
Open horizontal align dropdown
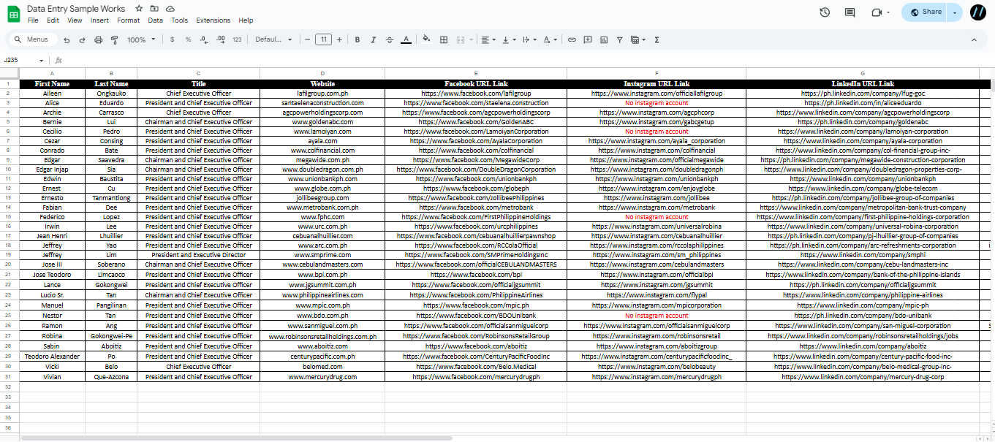coord(488,39)
